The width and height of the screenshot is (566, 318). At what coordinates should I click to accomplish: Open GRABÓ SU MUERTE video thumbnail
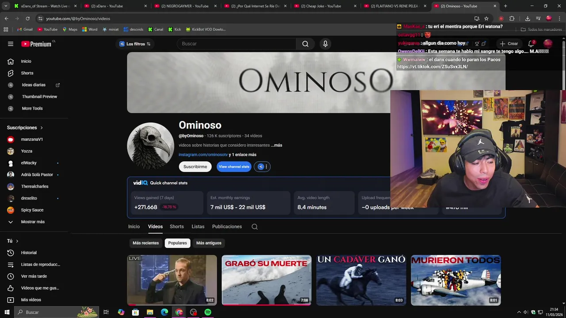(267, 280)
